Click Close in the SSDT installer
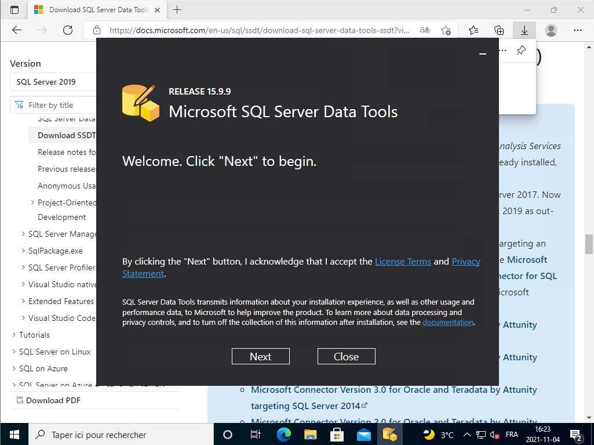Image resolution: width=594 pixels, height=445 pixels. [346, 356]
